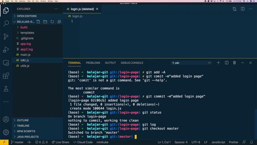The height and width of the screenshot is (145, 257).
Task: Open changes compare icon in editor toolbar
Action: [x=235, y=9]
